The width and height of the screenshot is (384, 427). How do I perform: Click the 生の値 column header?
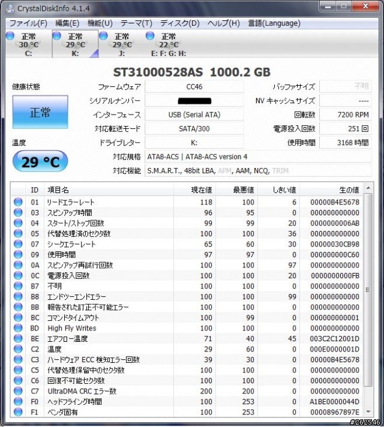[x=331, y=190]
